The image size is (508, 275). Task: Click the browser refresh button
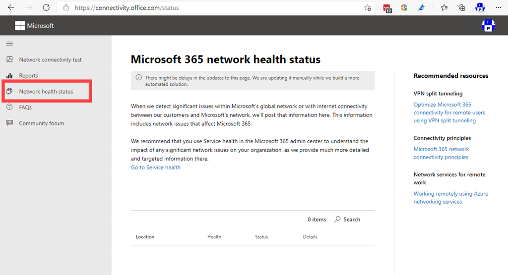(x=46, y=7)
